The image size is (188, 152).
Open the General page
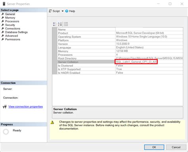[10, 14]
